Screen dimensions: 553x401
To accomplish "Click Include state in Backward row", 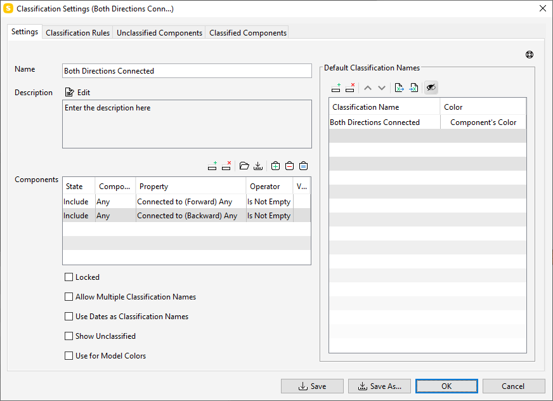I will [79, 215].
